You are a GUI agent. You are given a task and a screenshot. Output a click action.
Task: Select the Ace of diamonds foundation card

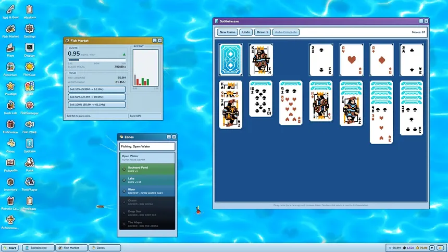tap(382, 60)
